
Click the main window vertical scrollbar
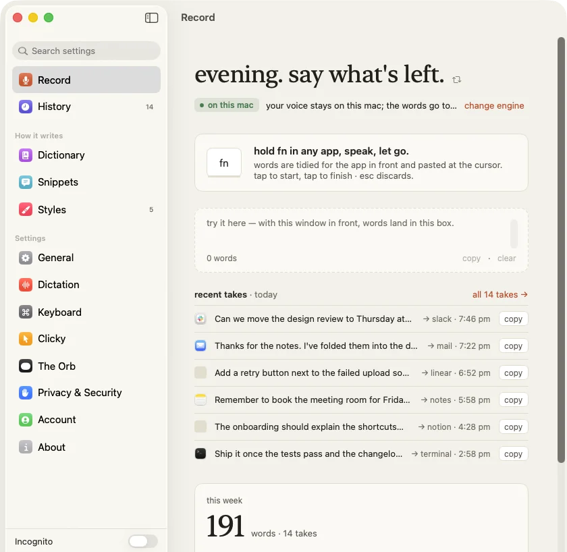[x=561, y=250]
